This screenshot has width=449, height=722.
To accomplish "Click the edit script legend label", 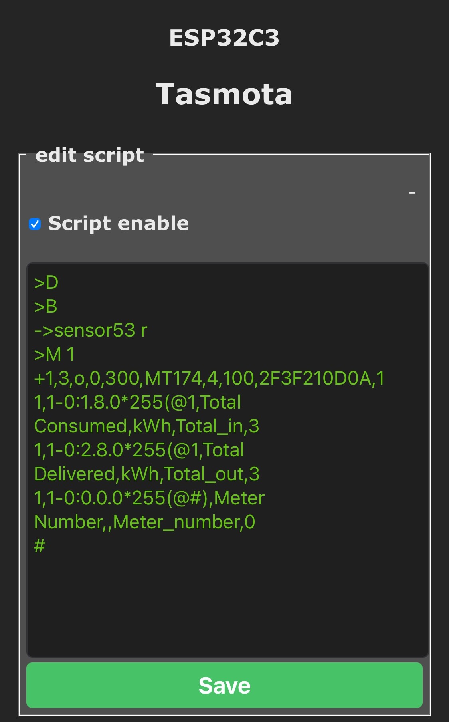I will click(89, 155).
